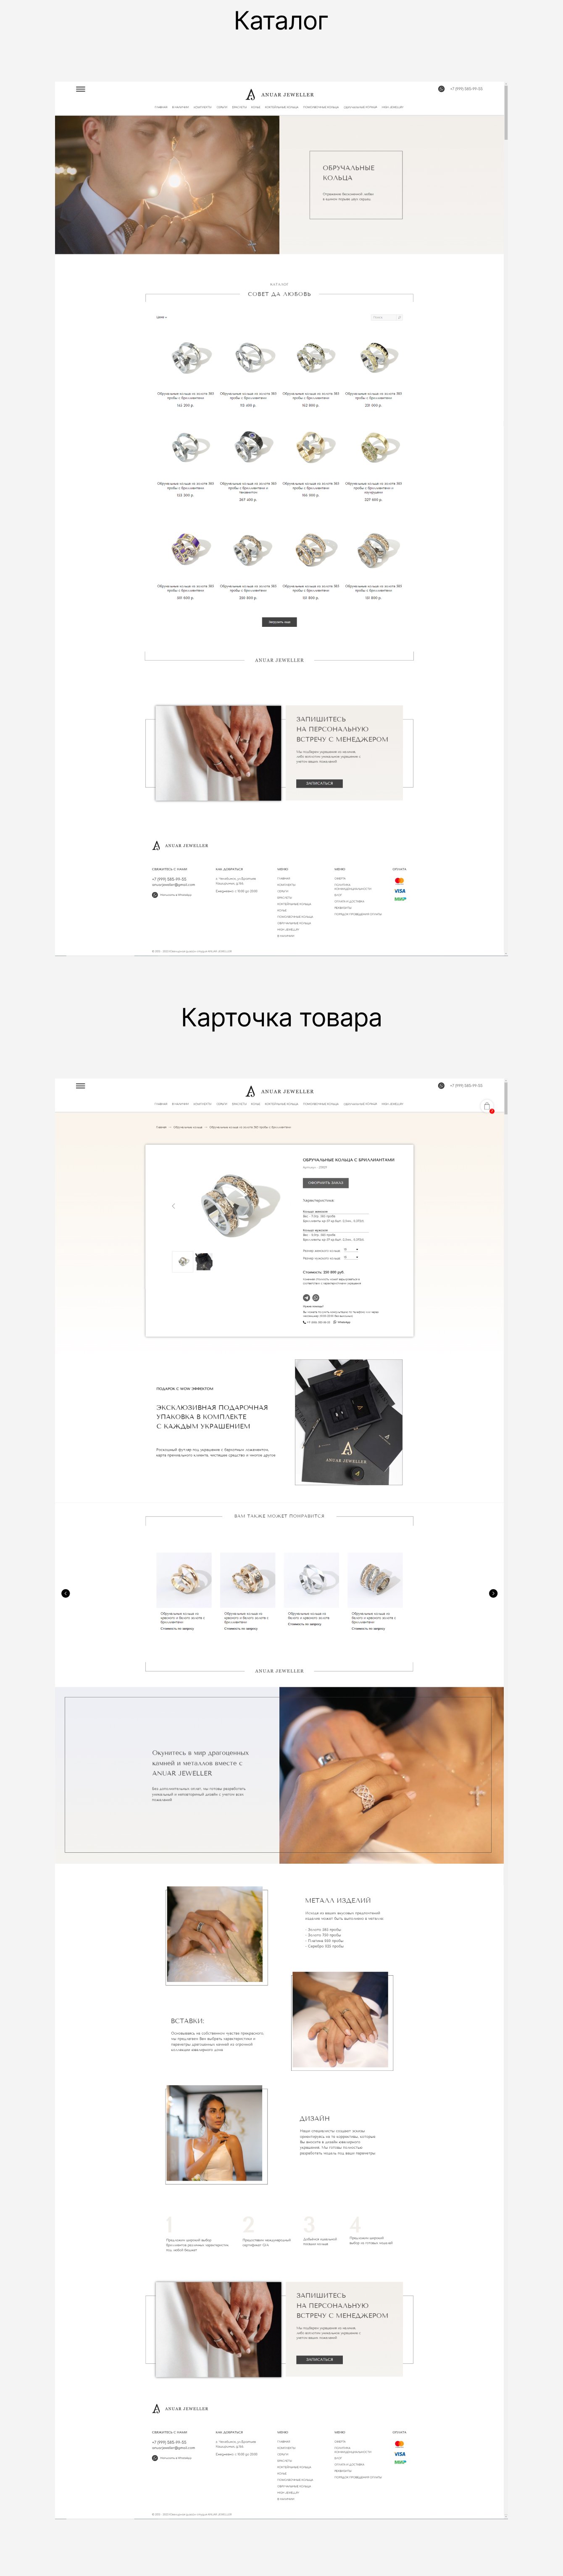
Task: Click the right arrow of recommendations carousel
Action: tap(493, 1593)
